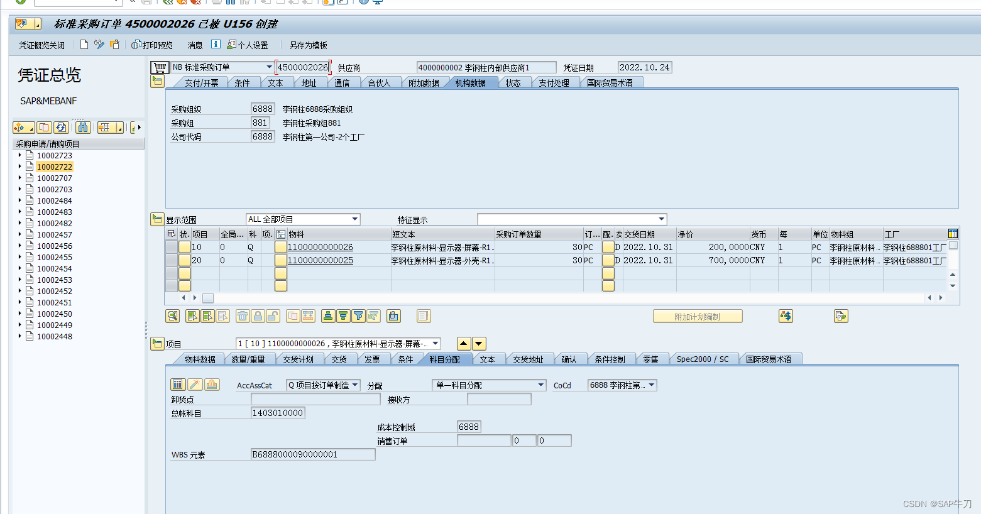Click the shopping cart document overview icon
This screenshot has height=514, width=981.
click(x=160, y=67)
